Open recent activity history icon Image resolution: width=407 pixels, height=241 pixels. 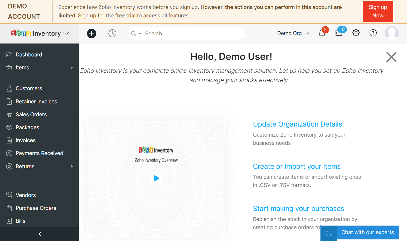[x=112, y=33]
